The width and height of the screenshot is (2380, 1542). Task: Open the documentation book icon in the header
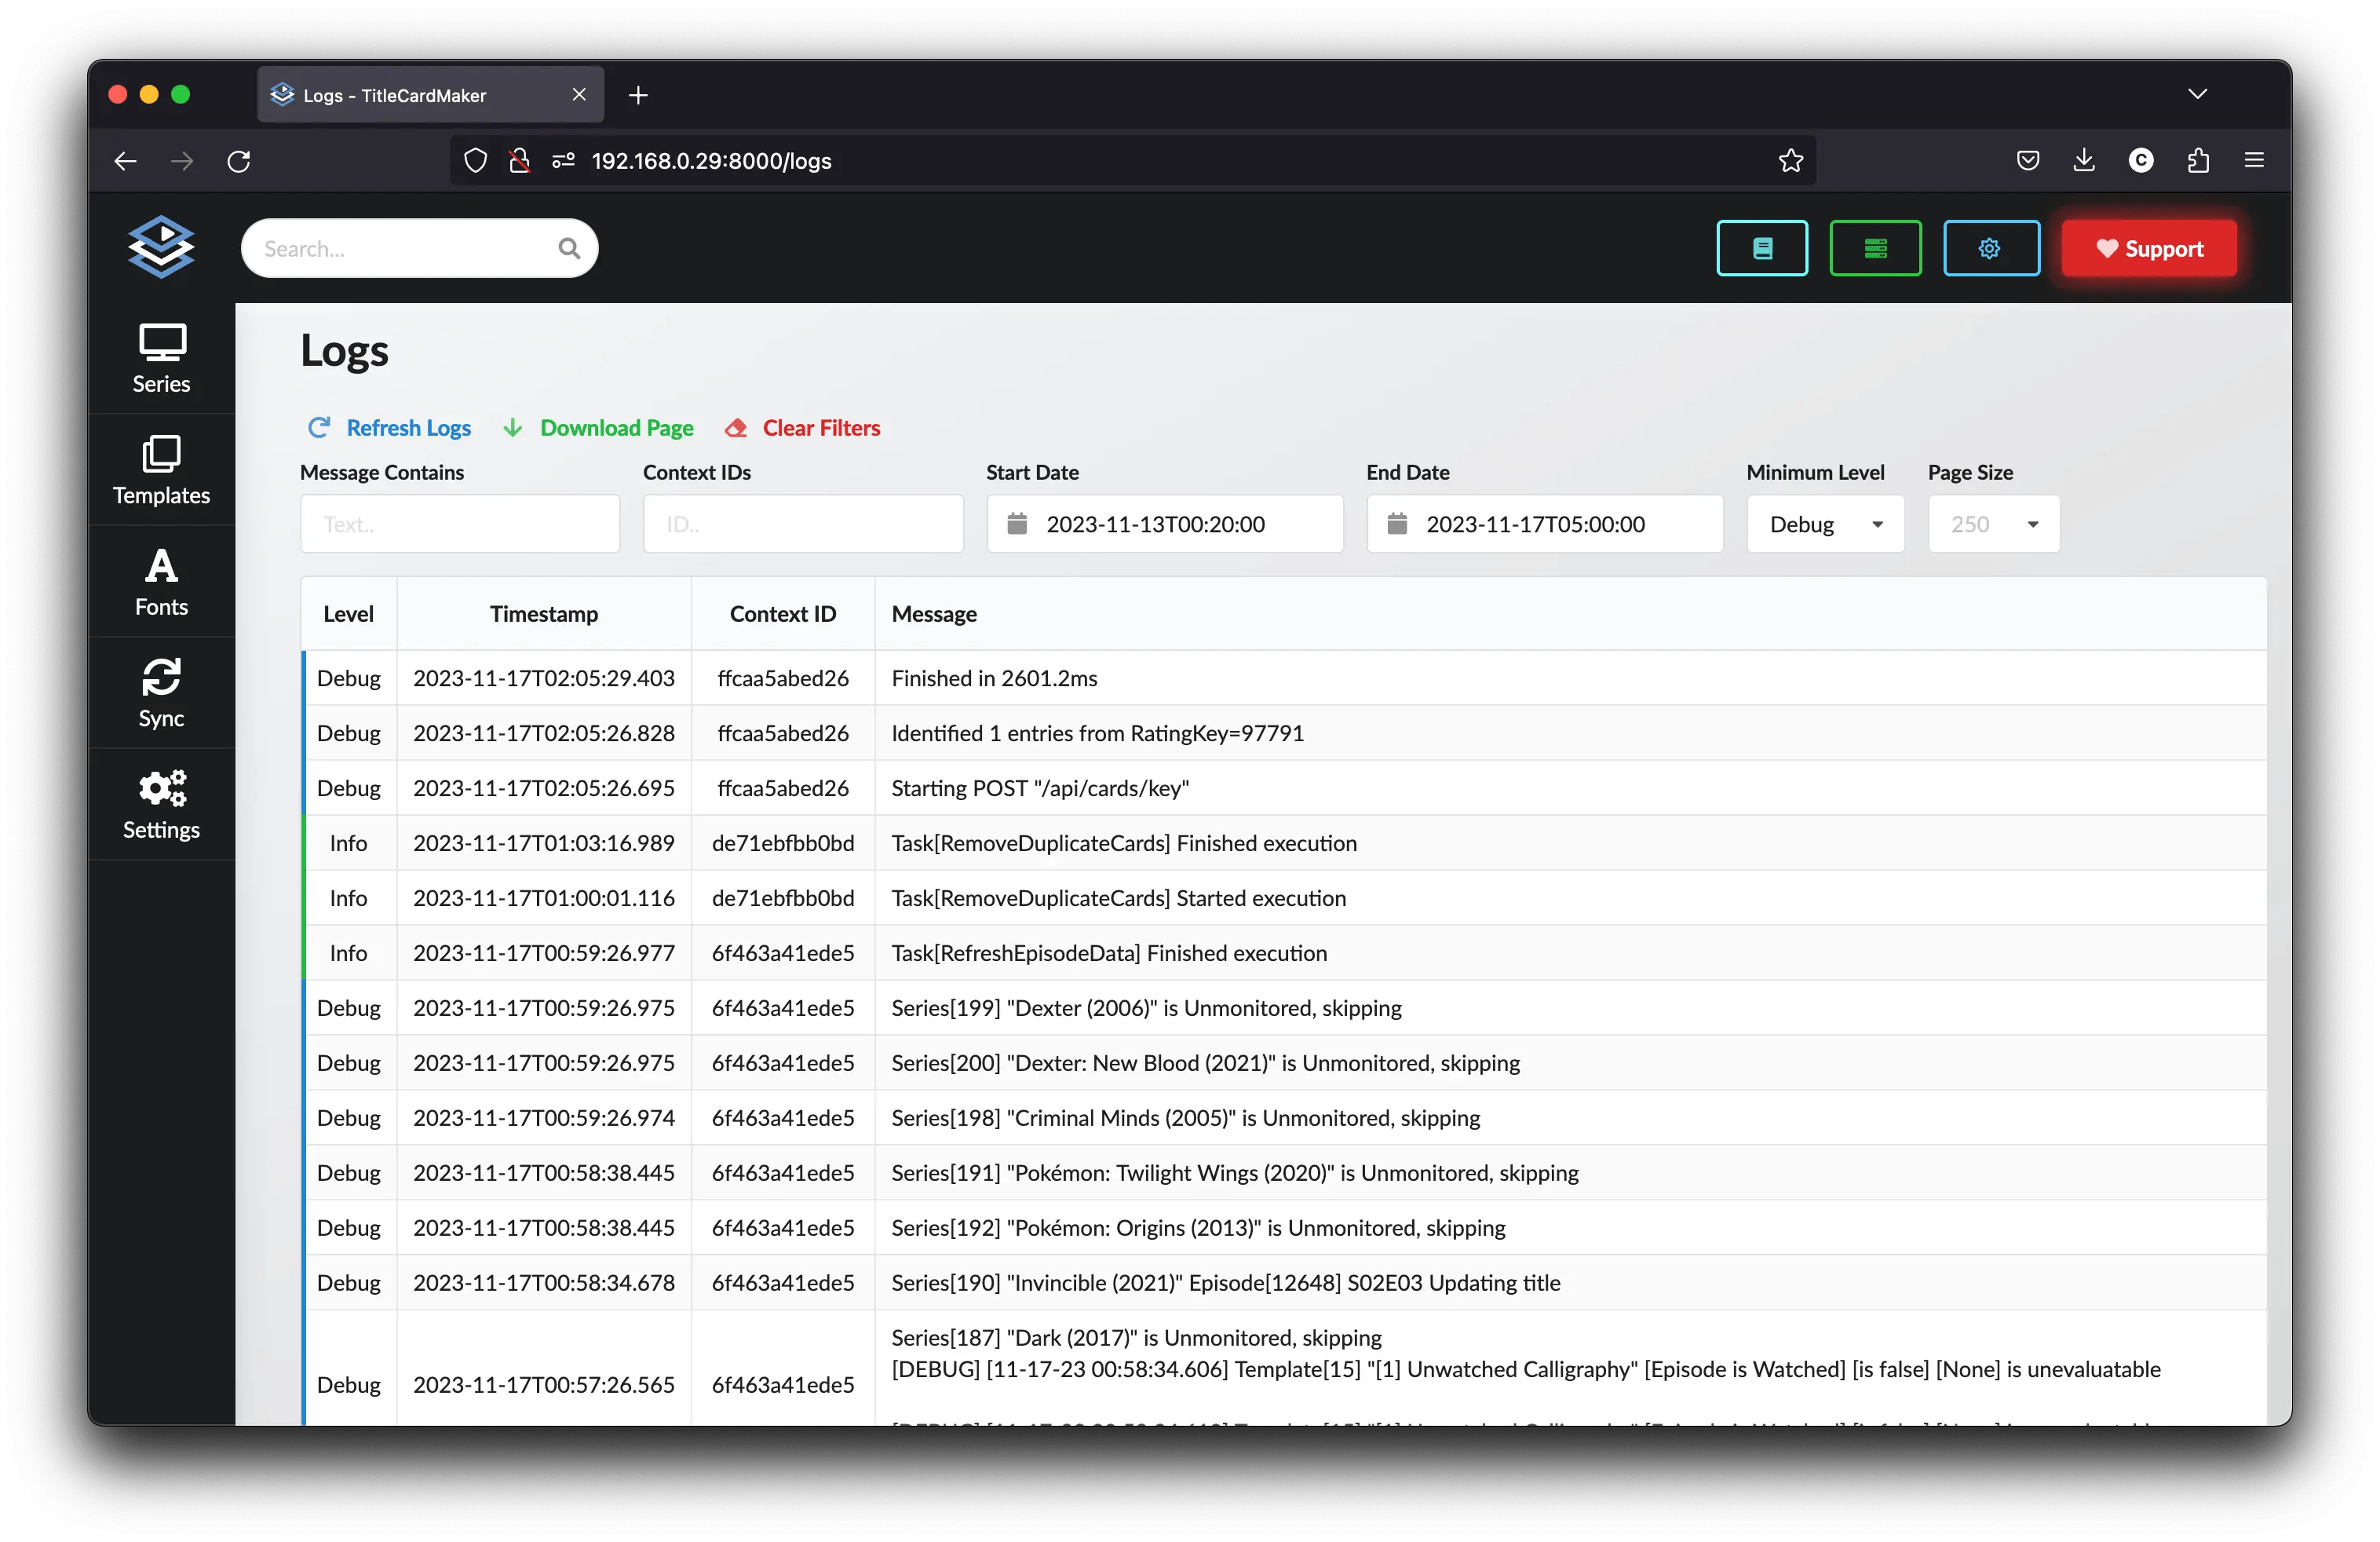1762,248
